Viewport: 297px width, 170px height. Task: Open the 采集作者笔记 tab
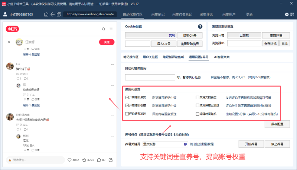point(182,14)
